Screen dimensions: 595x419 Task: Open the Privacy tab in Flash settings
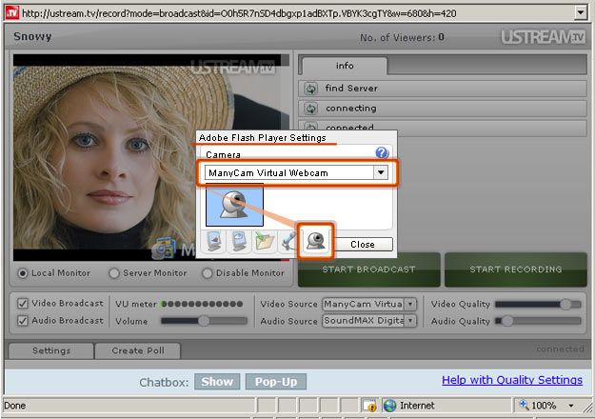[x=238, y=242]
